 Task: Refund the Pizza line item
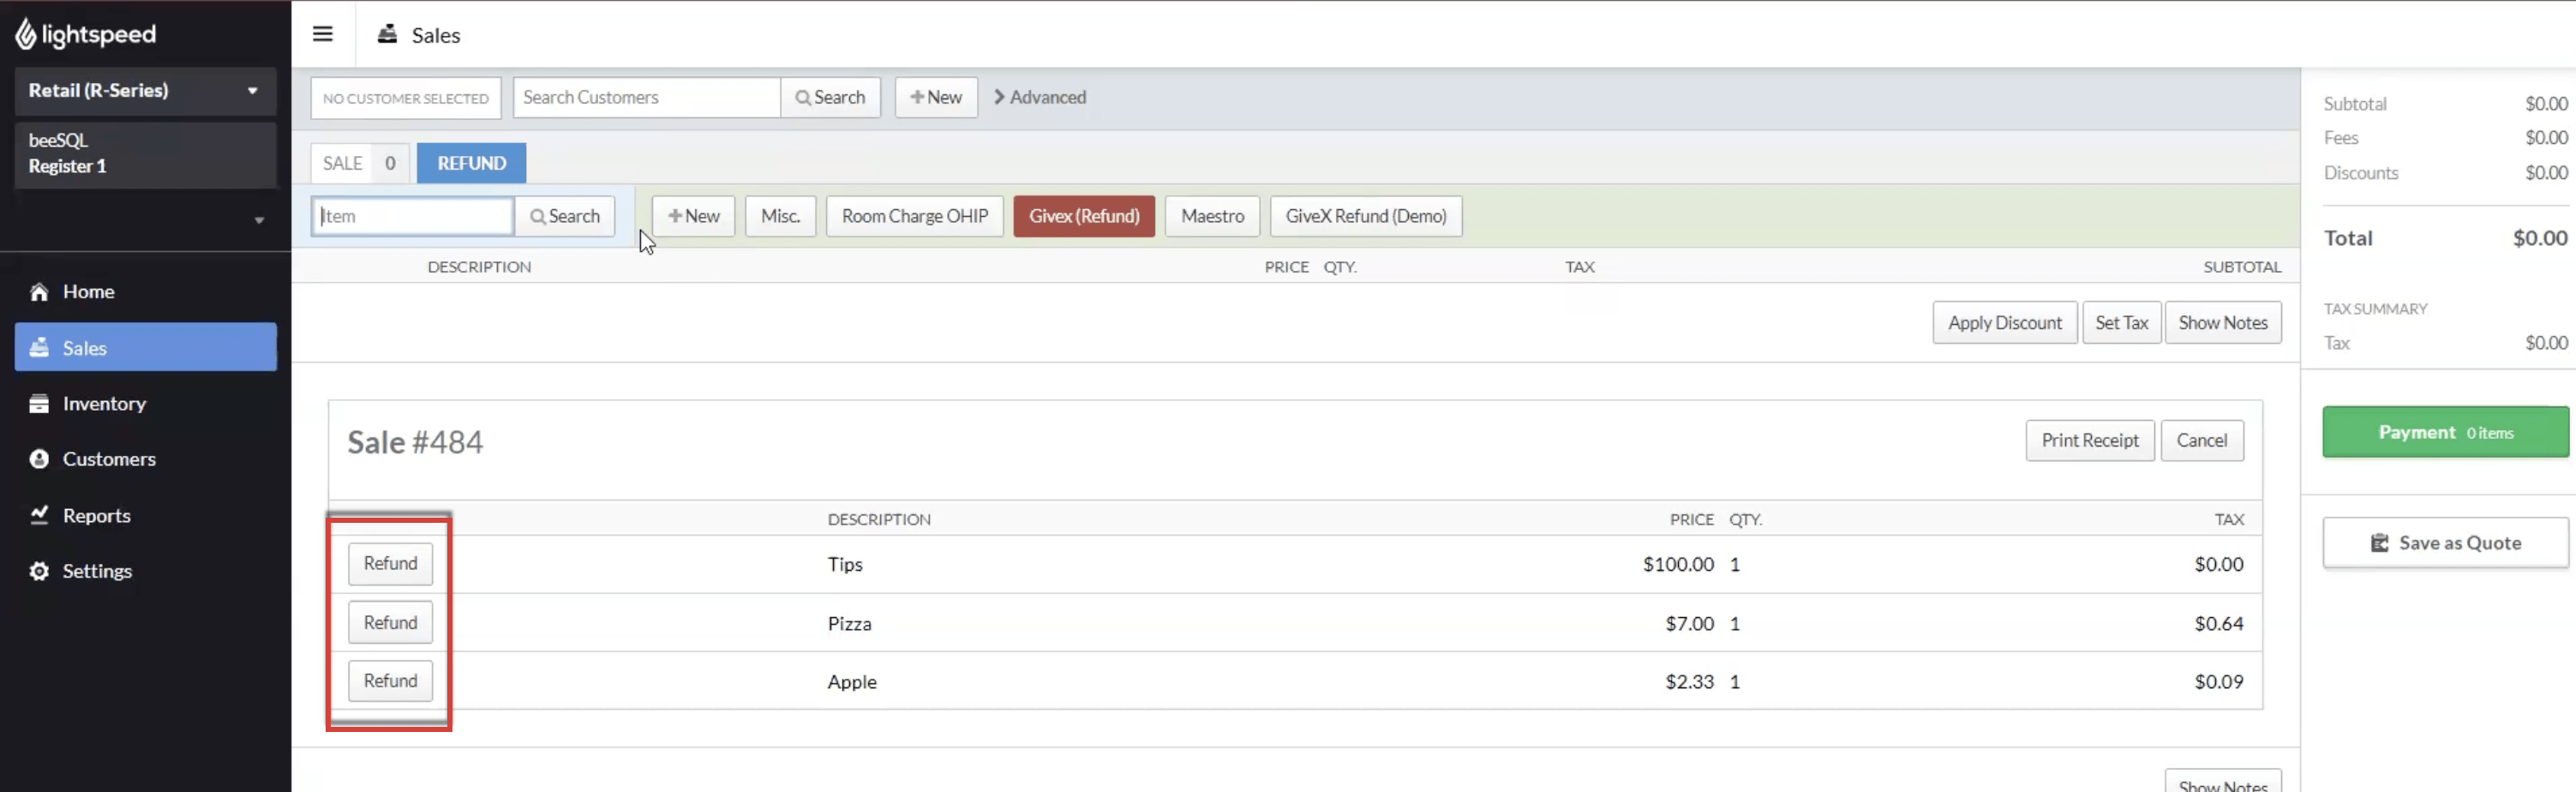(390, 622)
